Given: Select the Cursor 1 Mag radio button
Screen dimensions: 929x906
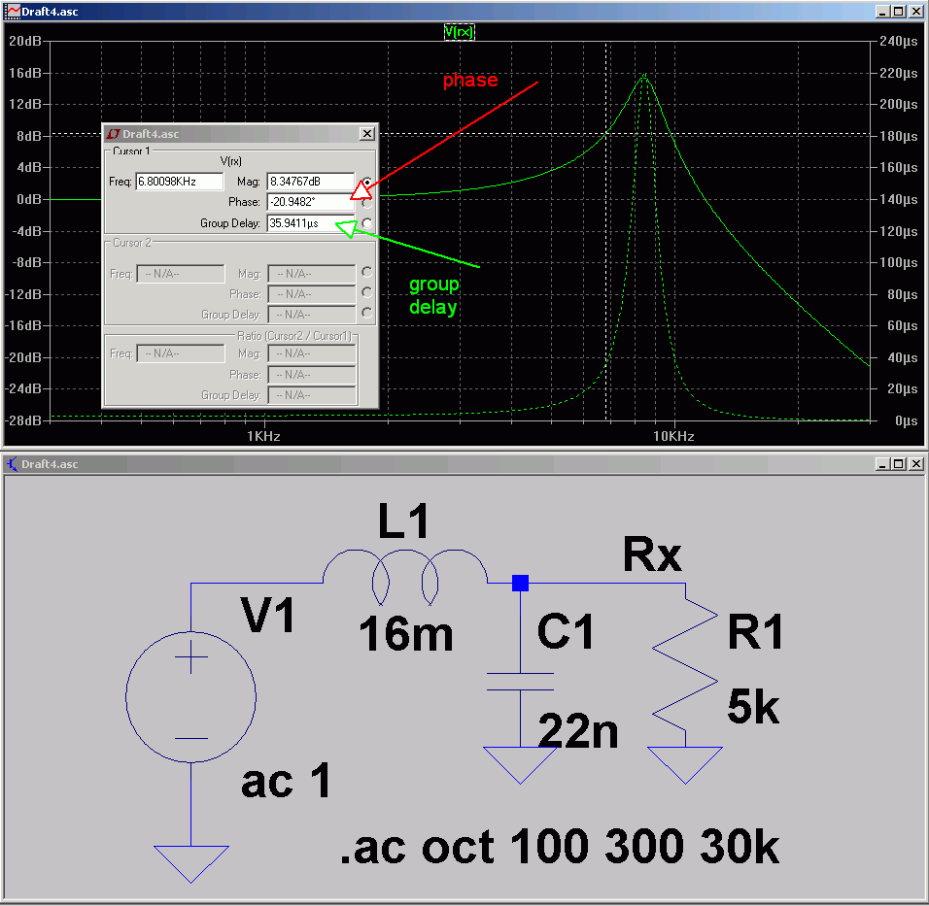Looking at the screenshot, I should (367, 182).
